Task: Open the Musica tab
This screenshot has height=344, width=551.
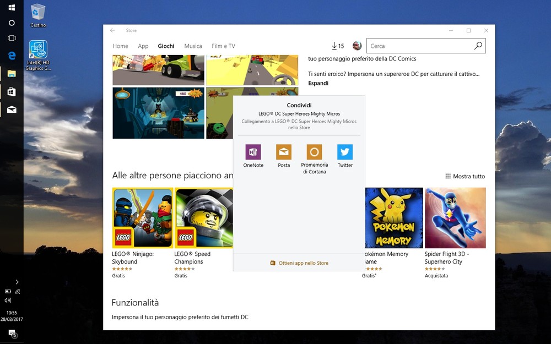Action: 193,46
